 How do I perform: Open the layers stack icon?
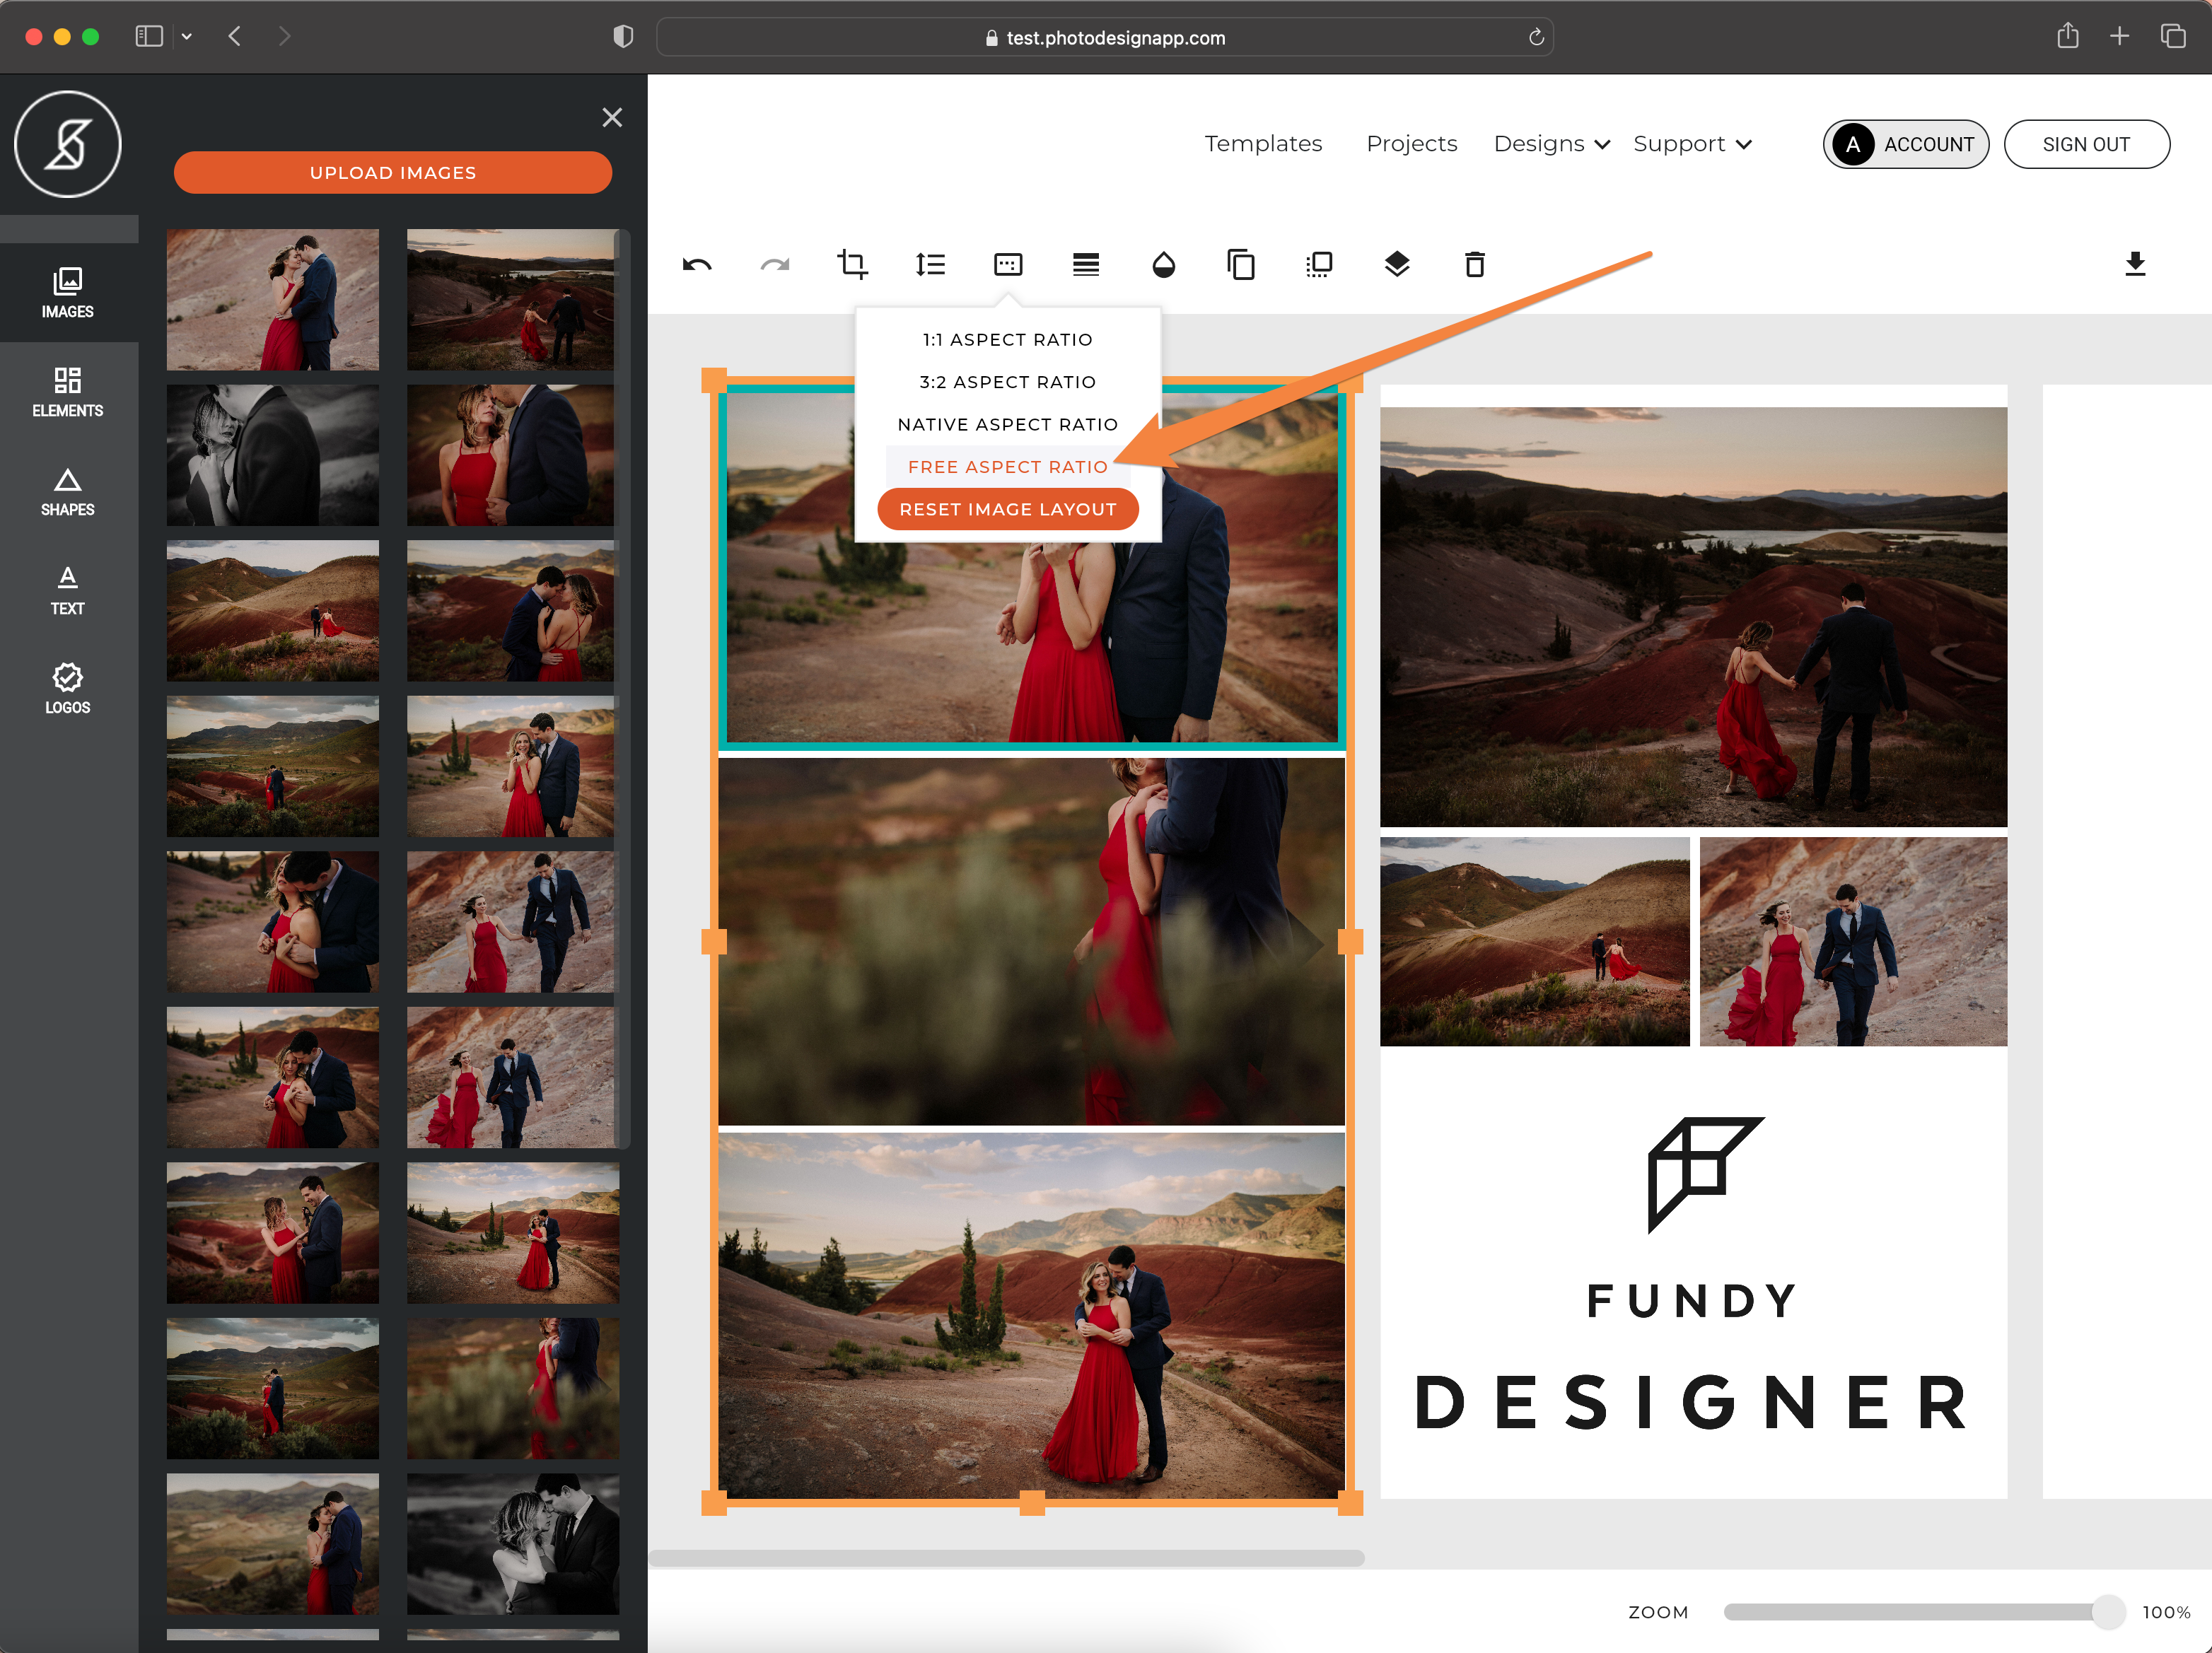[1397, 264]
